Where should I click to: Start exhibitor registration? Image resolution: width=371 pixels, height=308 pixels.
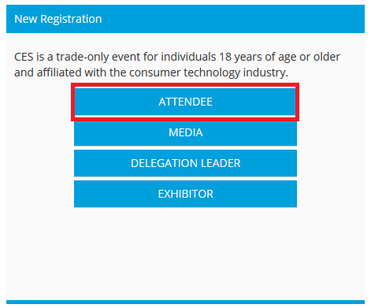185,194
